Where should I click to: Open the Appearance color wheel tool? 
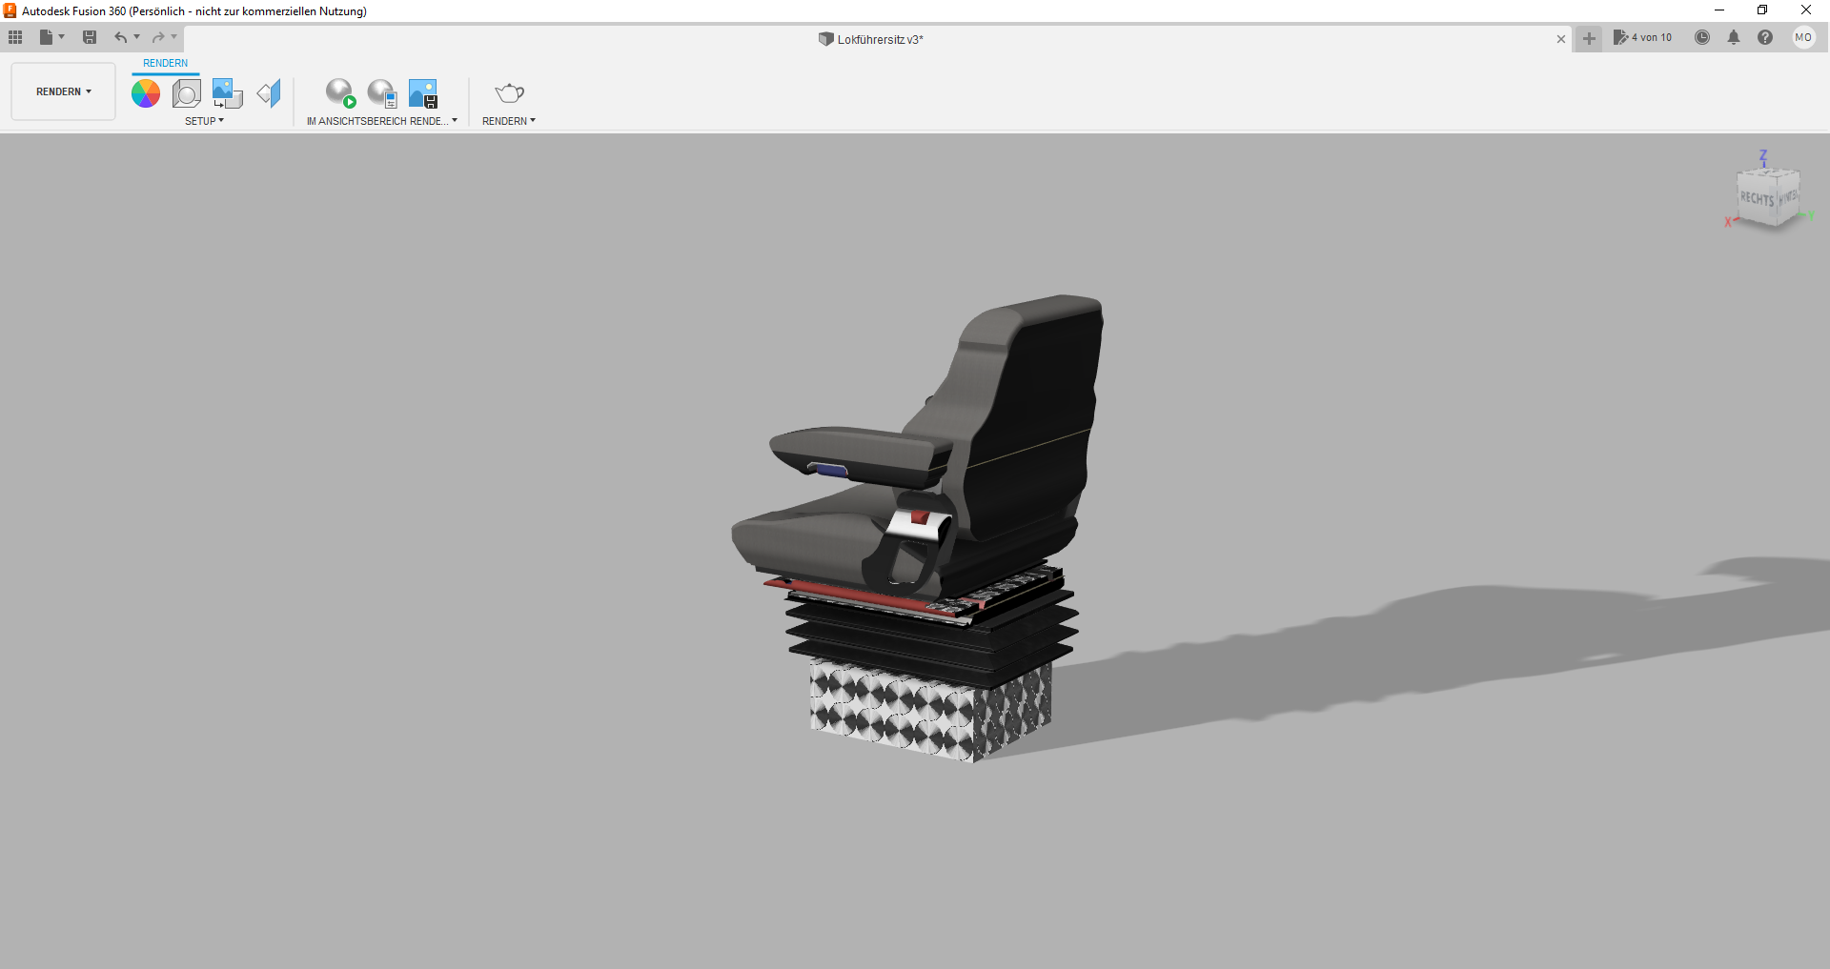coord(146,93)
